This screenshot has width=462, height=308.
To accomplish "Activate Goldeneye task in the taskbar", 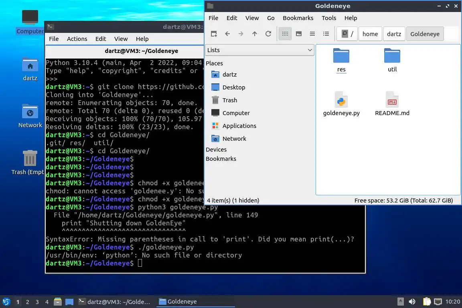I will (x=195, y=302).
